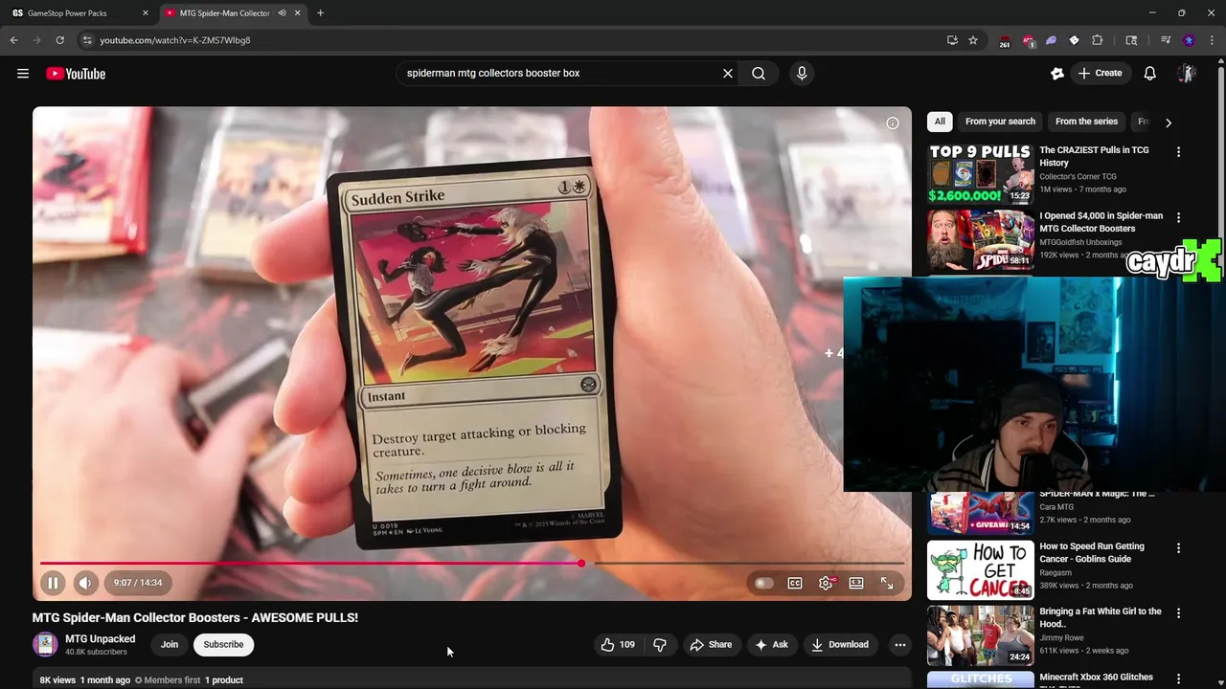Close the GameStop Power Packs tab

coord(146,13)
